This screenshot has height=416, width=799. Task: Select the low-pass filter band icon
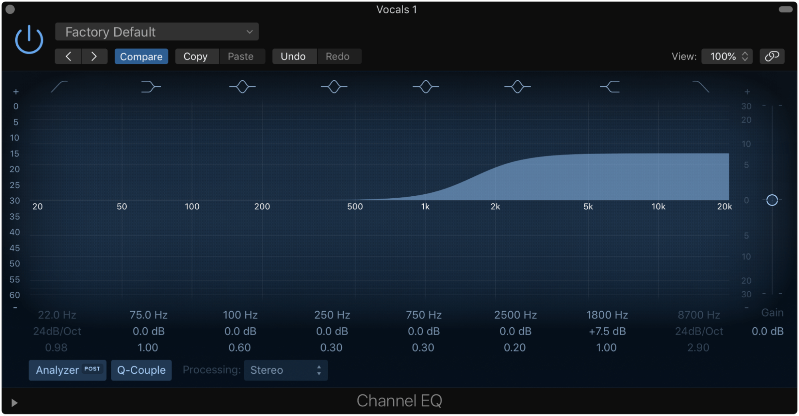tap(701, 87)
